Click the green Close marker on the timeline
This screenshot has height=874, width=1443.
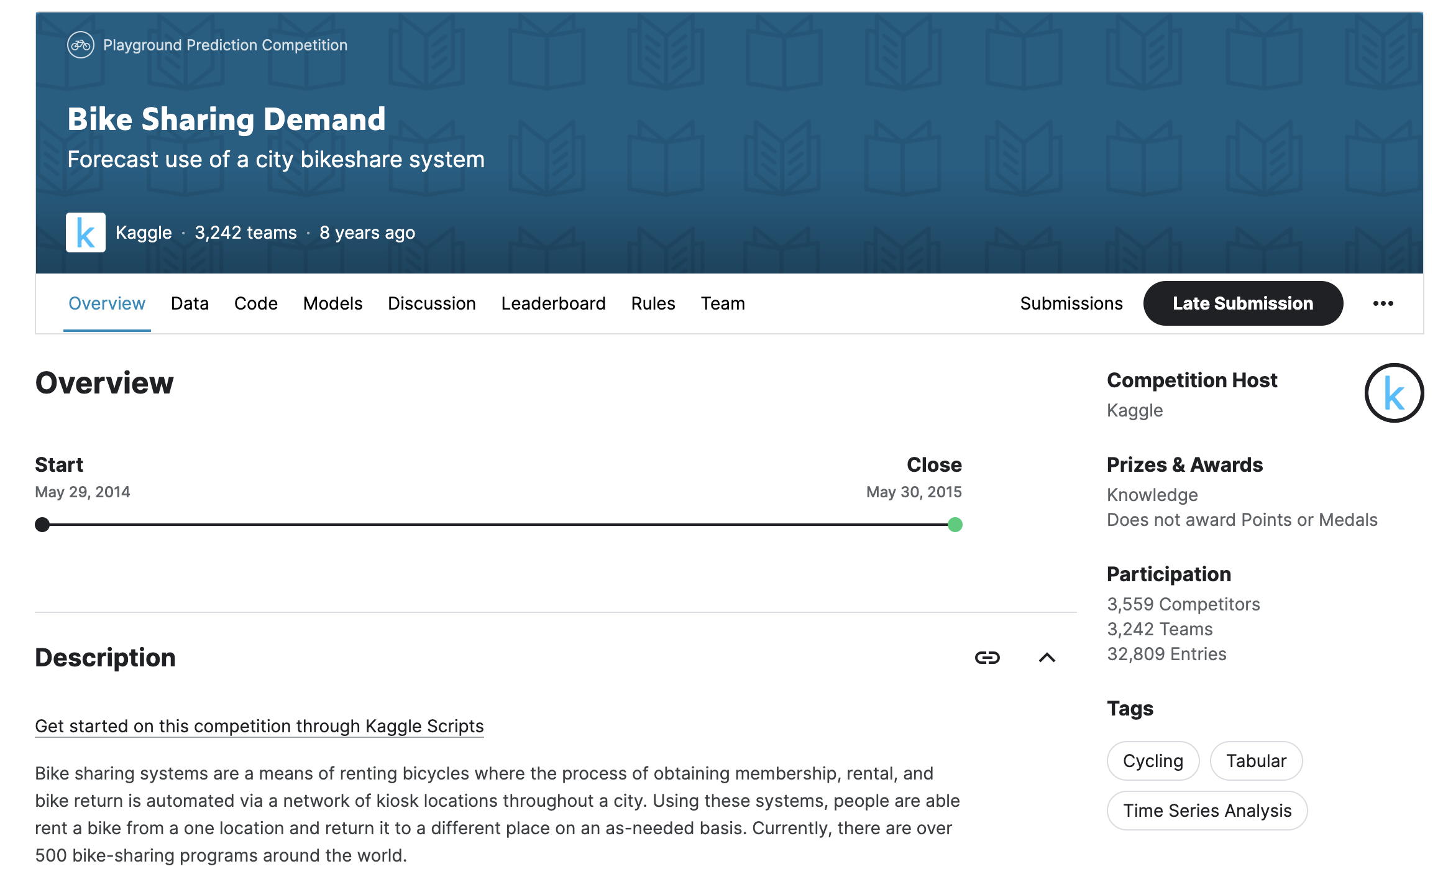point(955,525)
